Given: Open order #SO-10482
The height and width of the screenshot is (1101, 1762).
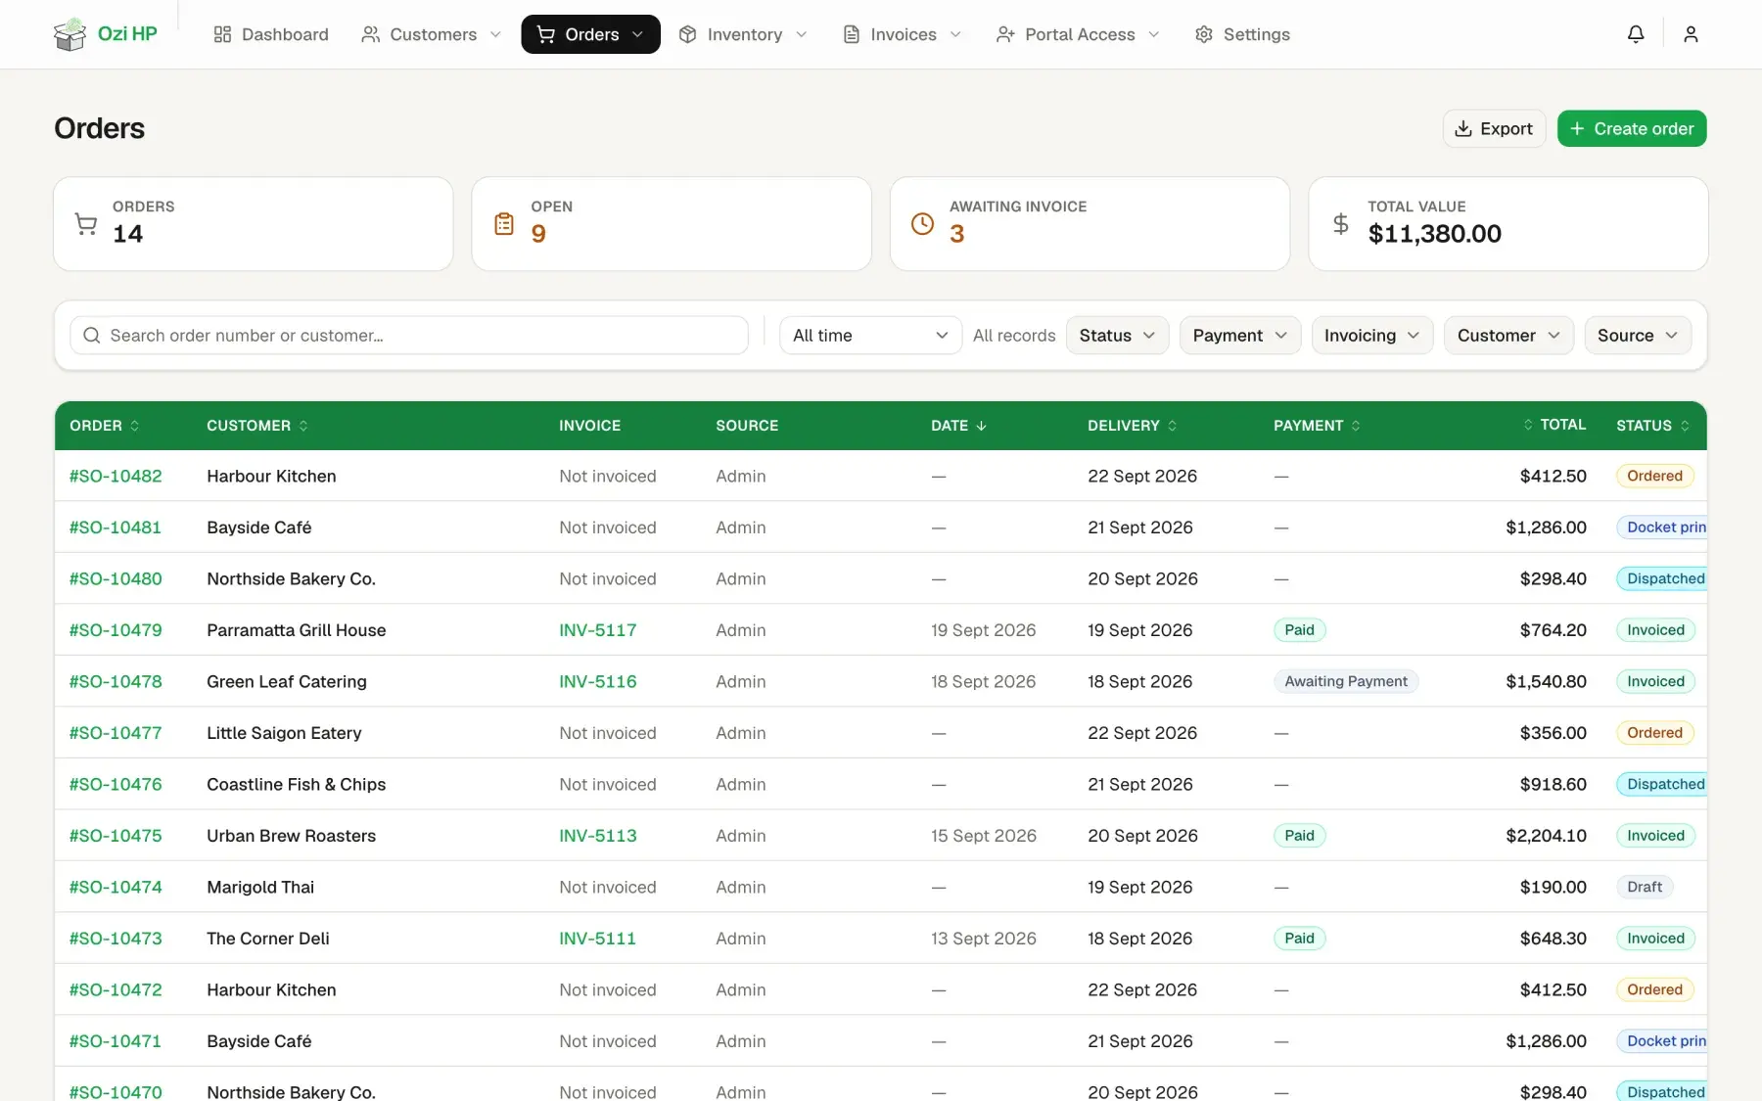Looking at the screenshot, I should click(116, 476).
